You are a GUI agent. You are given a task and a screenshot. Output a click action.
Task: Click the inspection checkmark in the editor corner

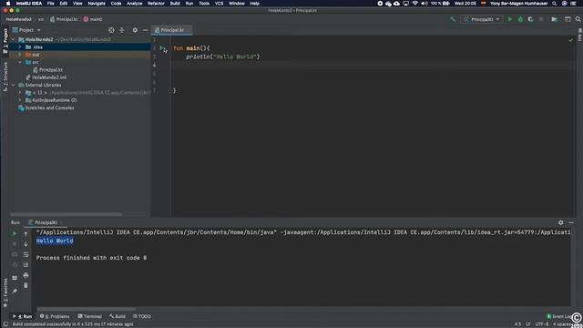[x=571, y=40]
